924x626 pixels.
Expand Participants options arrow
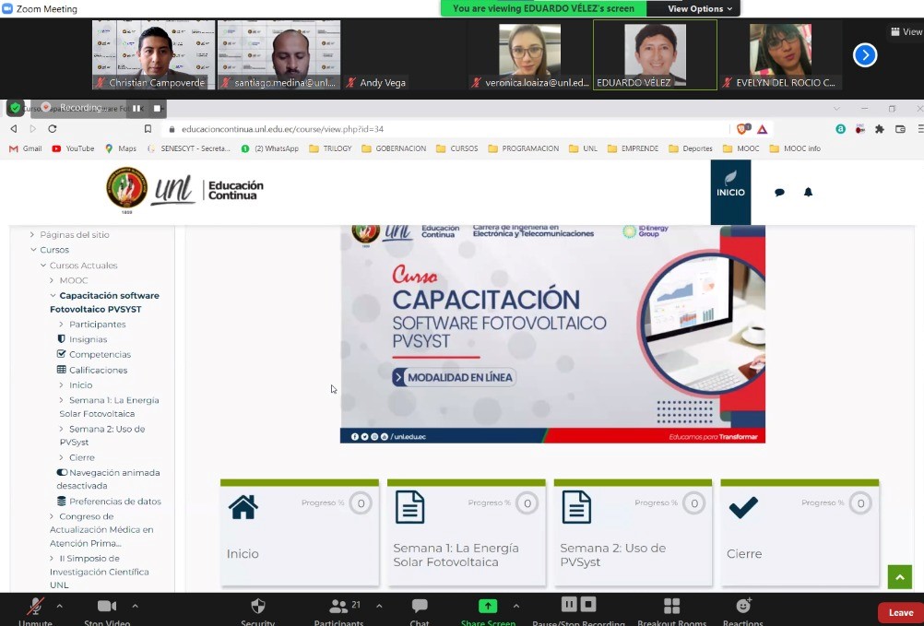(x=379, y=606)
